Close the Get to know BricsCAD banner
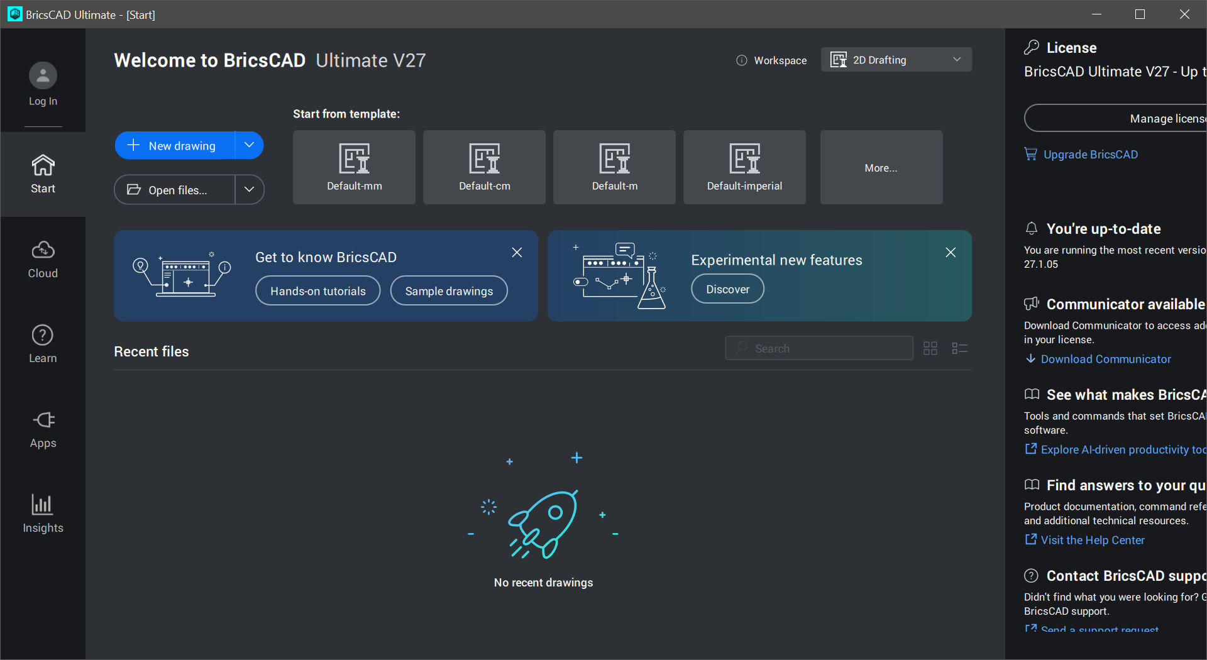Viewport: 1207px width, 660px height. click(x=517, y=252)
